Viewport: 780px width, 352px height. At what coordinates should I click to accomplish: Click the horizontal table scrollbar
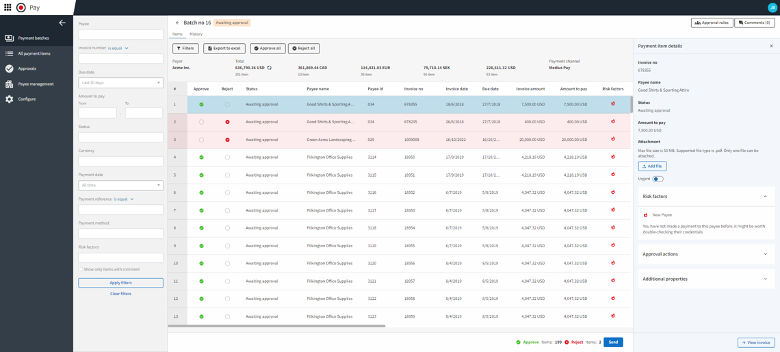coord(277,326)
